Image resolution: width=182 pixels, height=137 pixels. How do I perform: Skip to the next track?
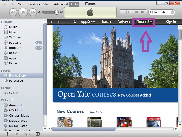click(x=33, y=12)
